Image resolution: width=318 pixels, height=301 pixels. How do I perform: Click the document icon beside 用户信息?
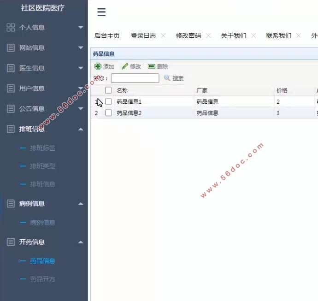pyautogui.click(x=11, y=89)
